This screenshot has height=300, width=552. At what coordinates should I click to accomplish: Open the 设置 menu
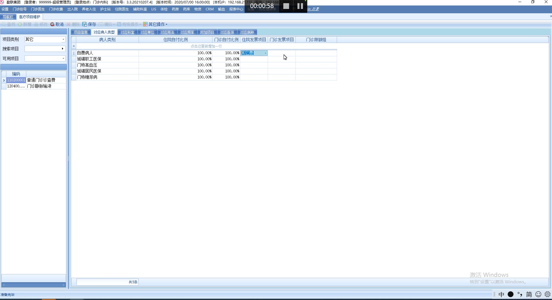5,9
